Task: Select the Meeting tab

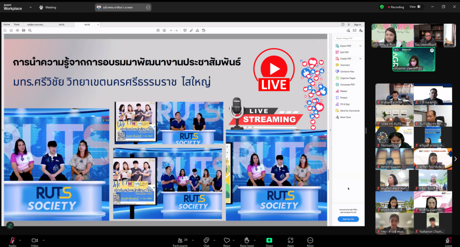Action: [x=48, y=7]
